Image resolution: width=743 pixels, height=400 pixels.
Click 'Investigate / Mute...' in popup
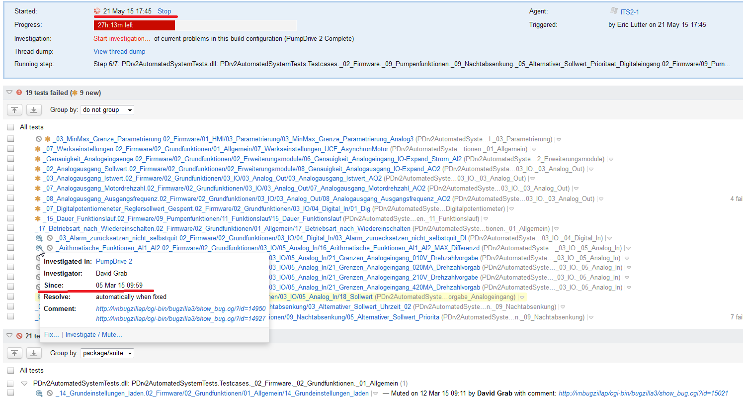94,335
